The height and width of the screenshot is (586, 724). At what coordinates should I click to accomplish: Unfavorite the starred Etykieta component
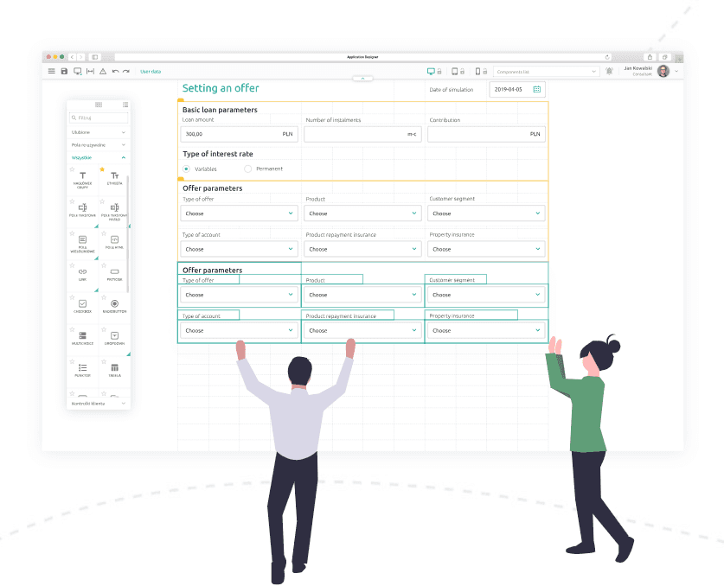tap(102, 169)
